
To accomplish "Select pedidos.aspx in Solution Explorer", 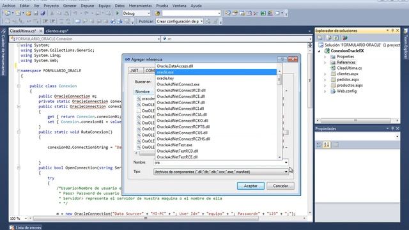I will point(348,80).
